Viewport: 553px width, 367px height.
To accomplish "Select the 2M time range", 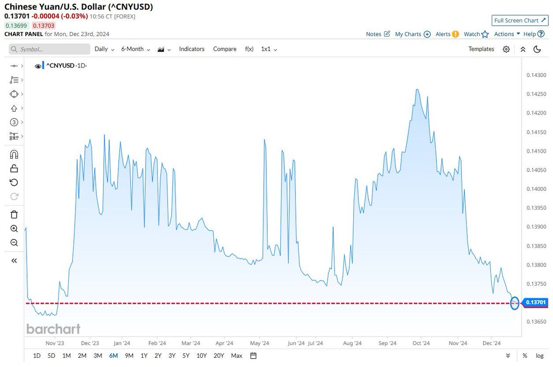I will (x=82, y=356).
